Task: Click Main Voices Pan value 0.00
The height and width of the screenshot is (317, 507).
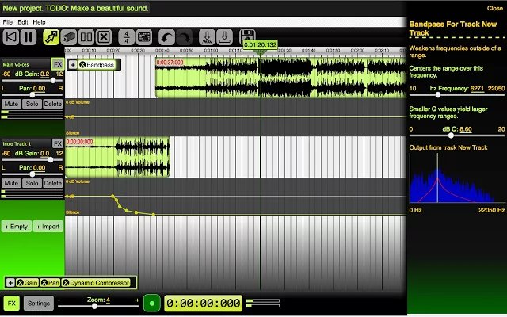Action: coord(39,88)
